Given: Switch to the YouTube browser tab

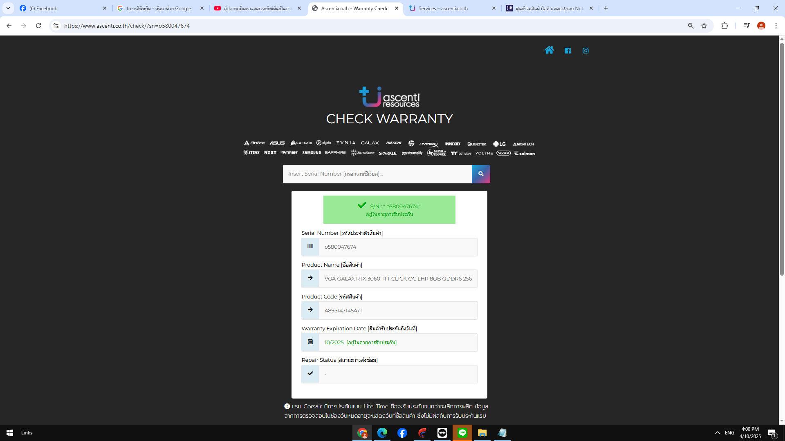Looking at the screenshot, I should pos(258,8).
